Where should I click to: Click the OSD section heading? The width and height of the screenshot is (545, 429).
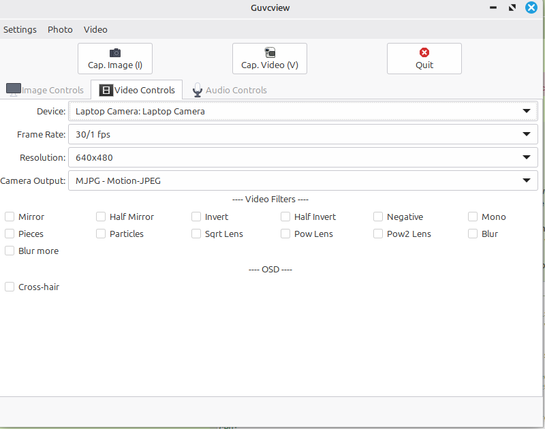270,270
